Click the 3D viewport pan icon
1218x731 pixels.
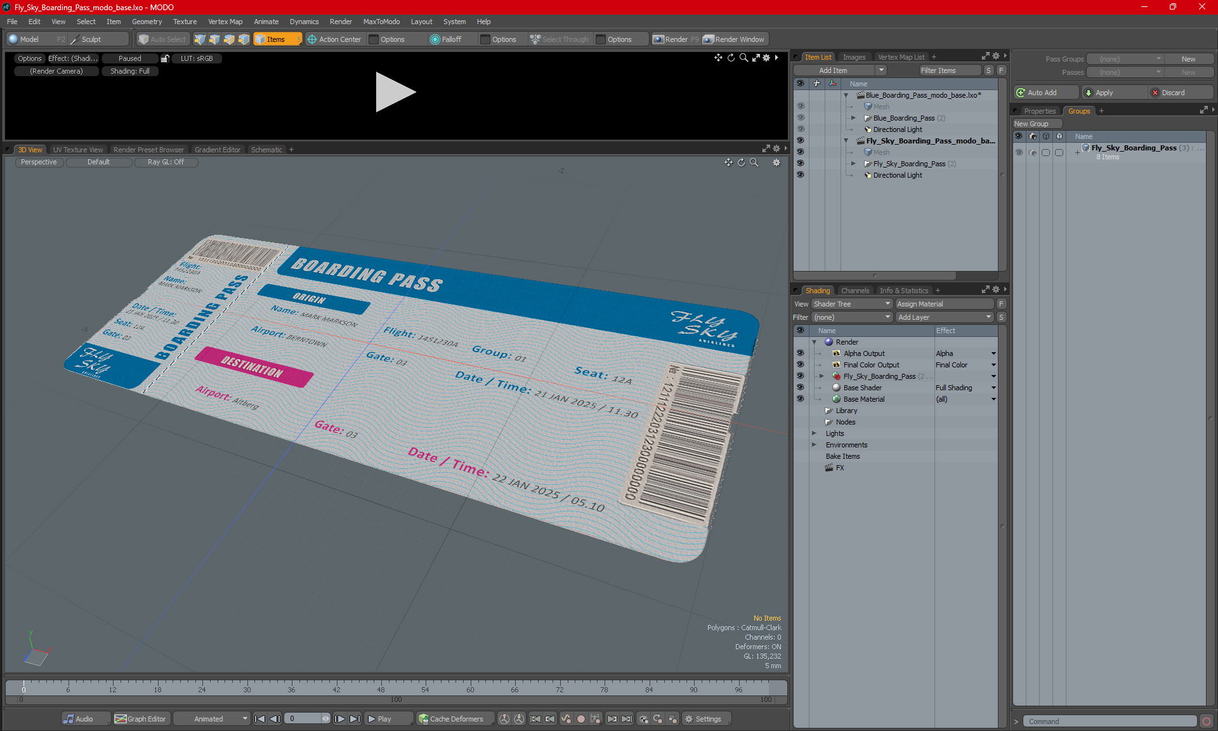[x=728, y=162]
